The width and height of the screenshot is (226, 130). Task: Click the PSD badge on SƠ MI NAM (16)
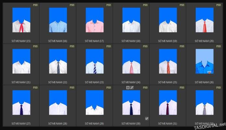click(x=72, y=5)
